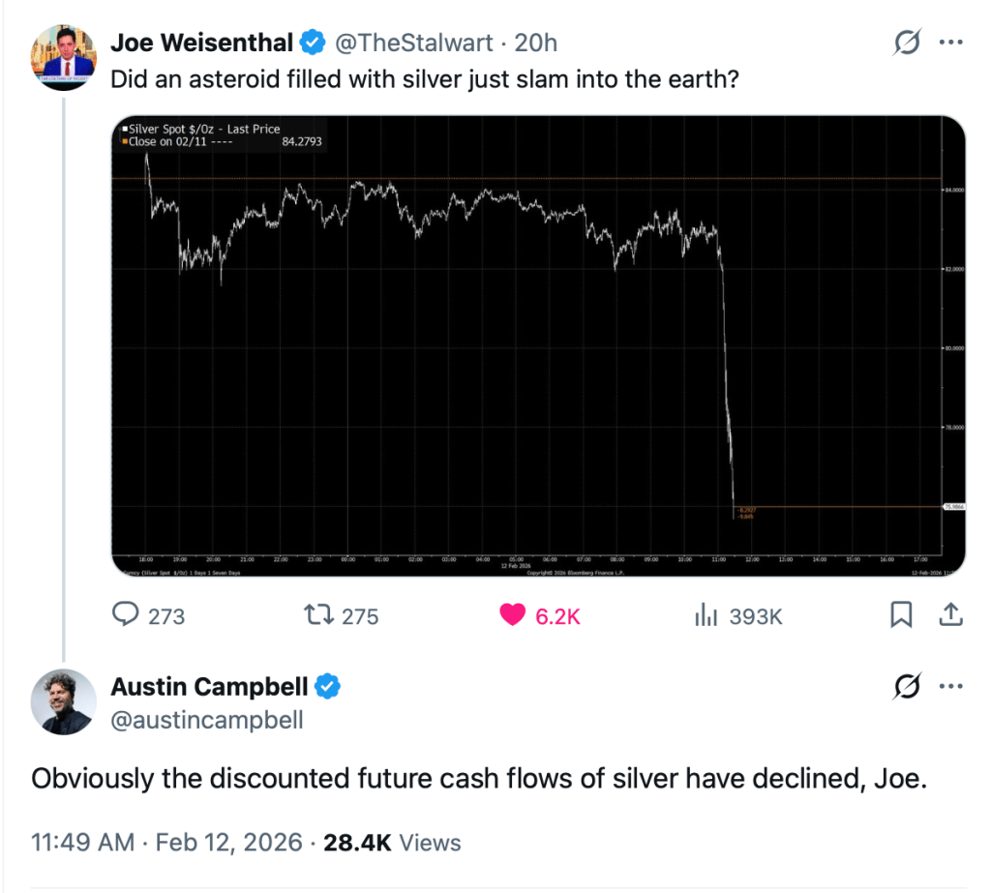Open Joe Weisenthal's profile avatar
This screenshot has height=893, width=991.
[64, 56]
